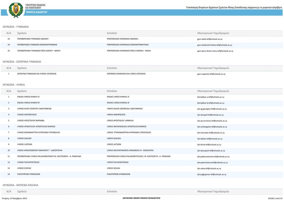This screenshot has width=284, height=200.
Task: Click email lyk-solea-lef@schools.ac.cy
Action: coord(209,169)
